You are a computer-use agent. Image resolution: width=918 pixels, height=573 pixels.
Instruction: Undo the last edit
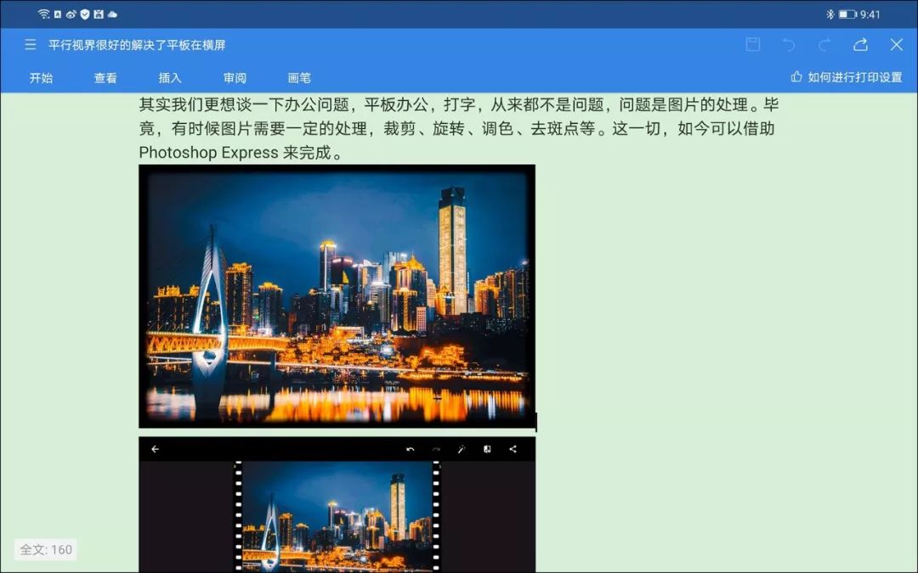pos(790,44)
